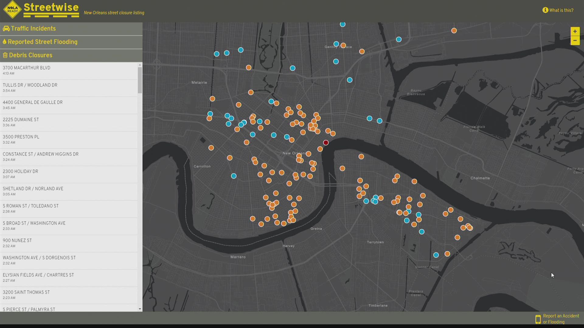Click the Streetwise title text

point(51,7)
